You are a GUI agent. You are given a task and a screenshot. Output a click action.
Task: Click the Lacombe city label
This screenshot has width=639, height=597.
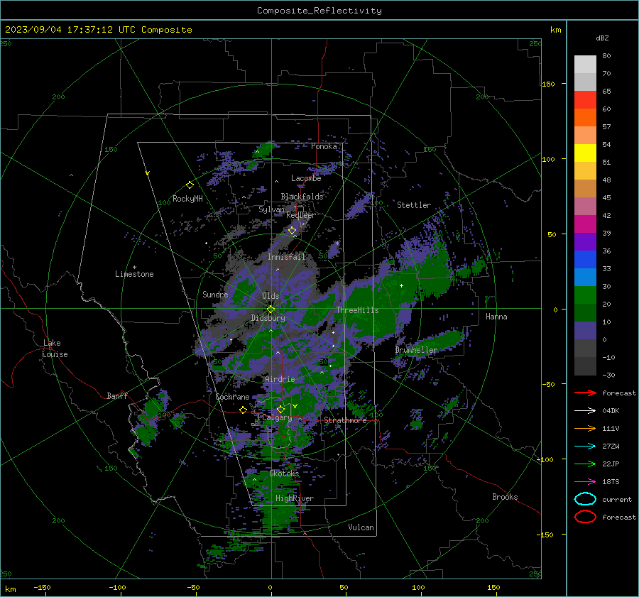(306, 178)
